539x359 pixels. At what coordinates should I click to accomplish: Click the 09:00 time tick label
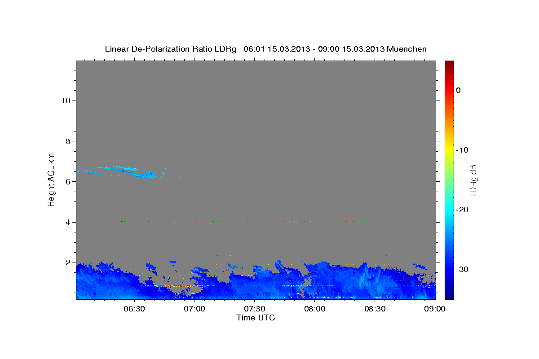[435, 309]
